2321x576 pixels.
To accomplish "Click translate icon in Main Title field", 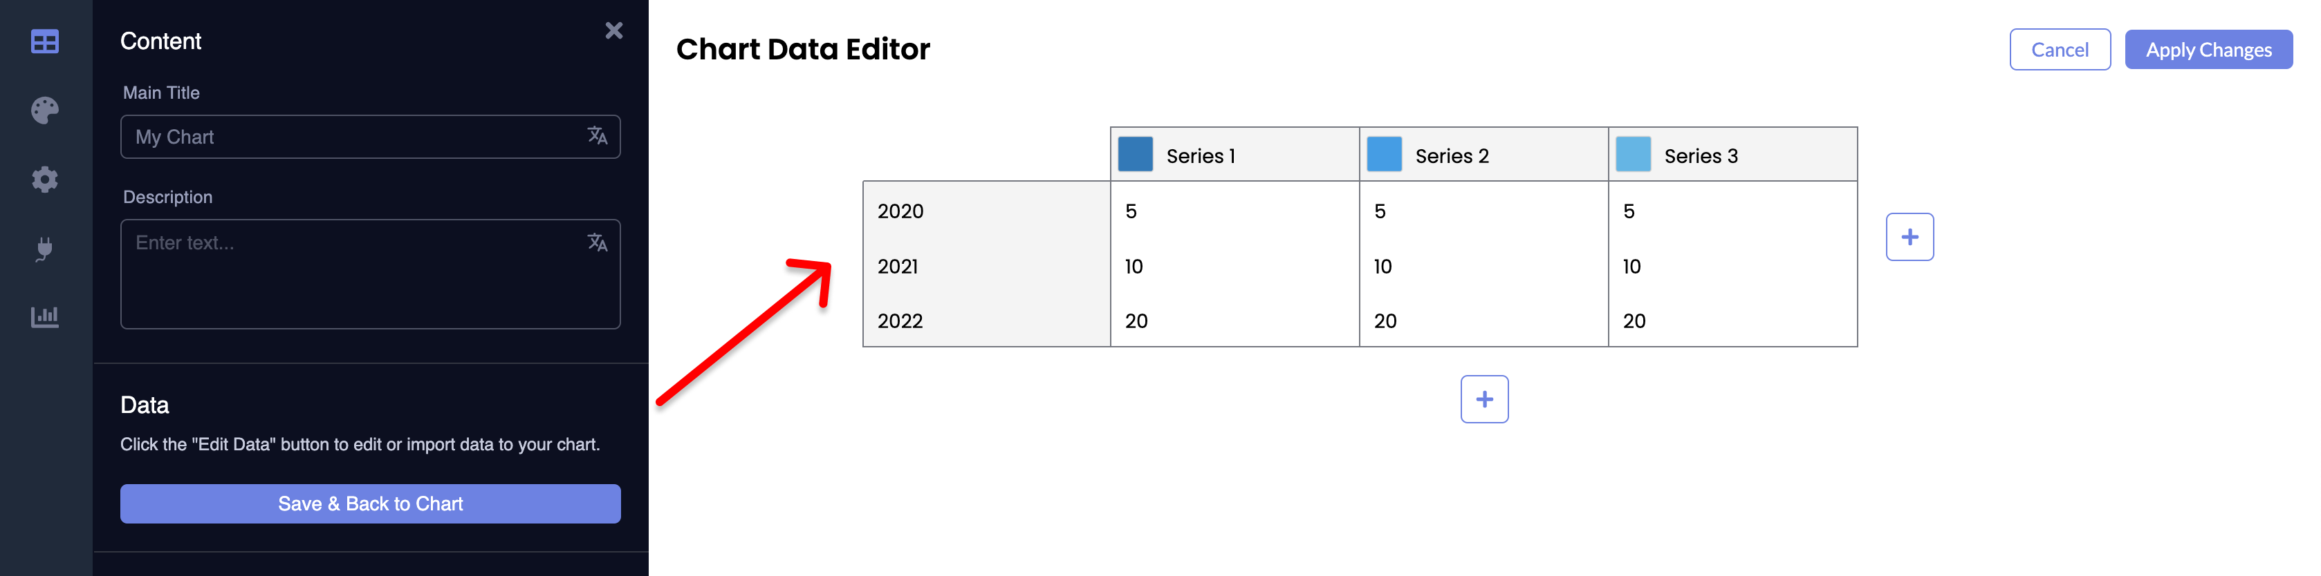I will 598,136.
